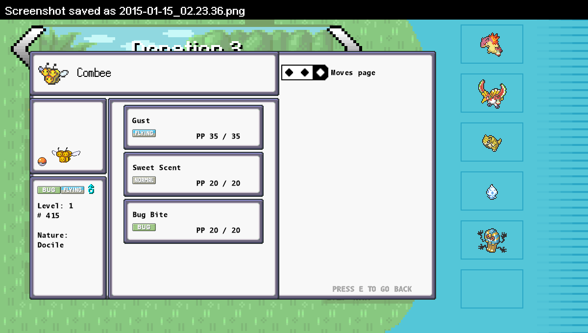Click the 'Docile' nature value
Screen dimensions: 588x333
coord(50,245)
